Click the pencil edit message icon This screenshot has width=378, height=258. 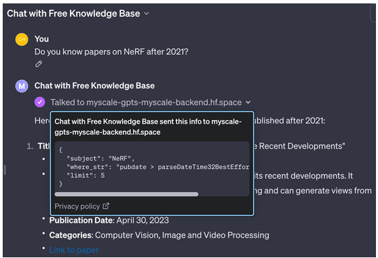[39, 64]
